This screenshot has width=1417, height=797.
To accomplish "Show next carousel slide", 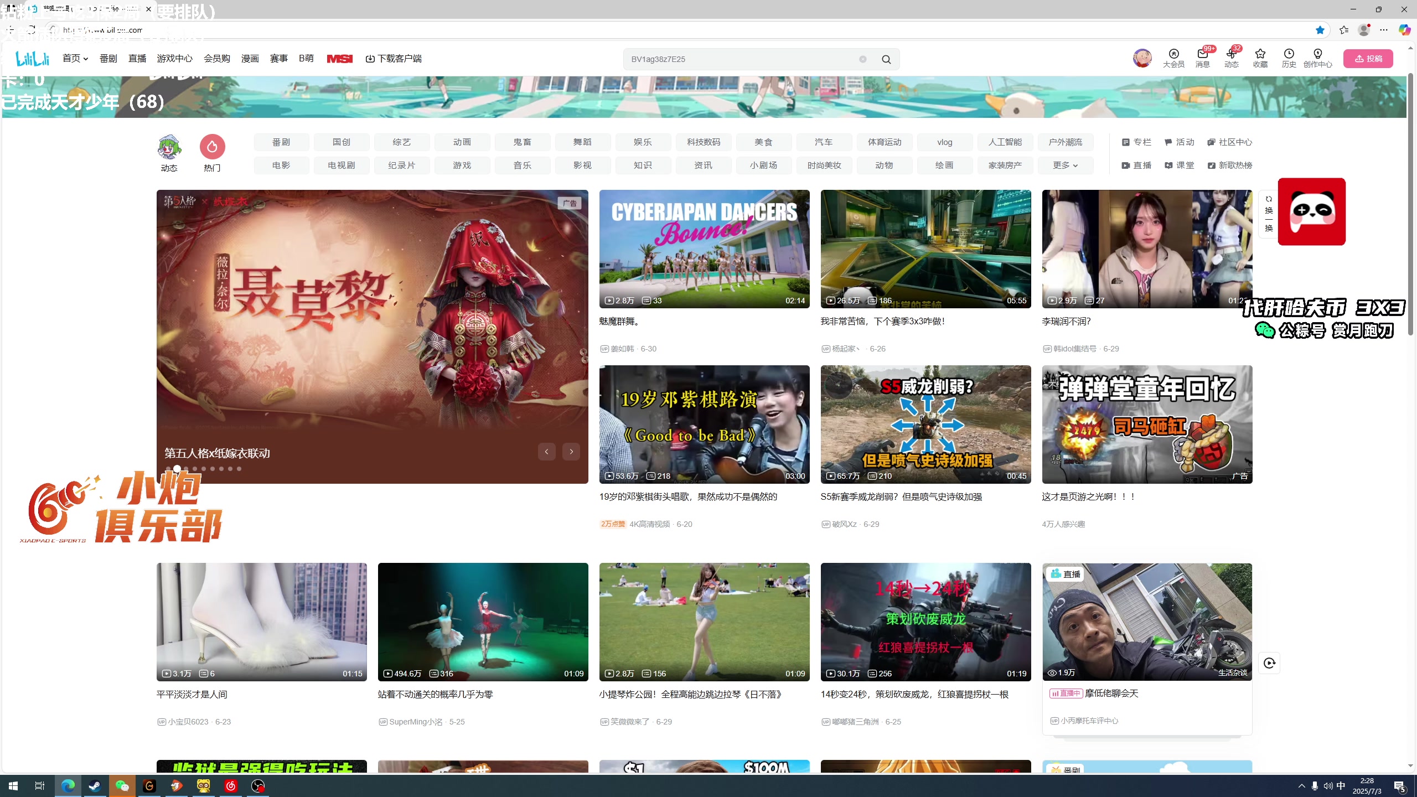I will pos(571,452).
